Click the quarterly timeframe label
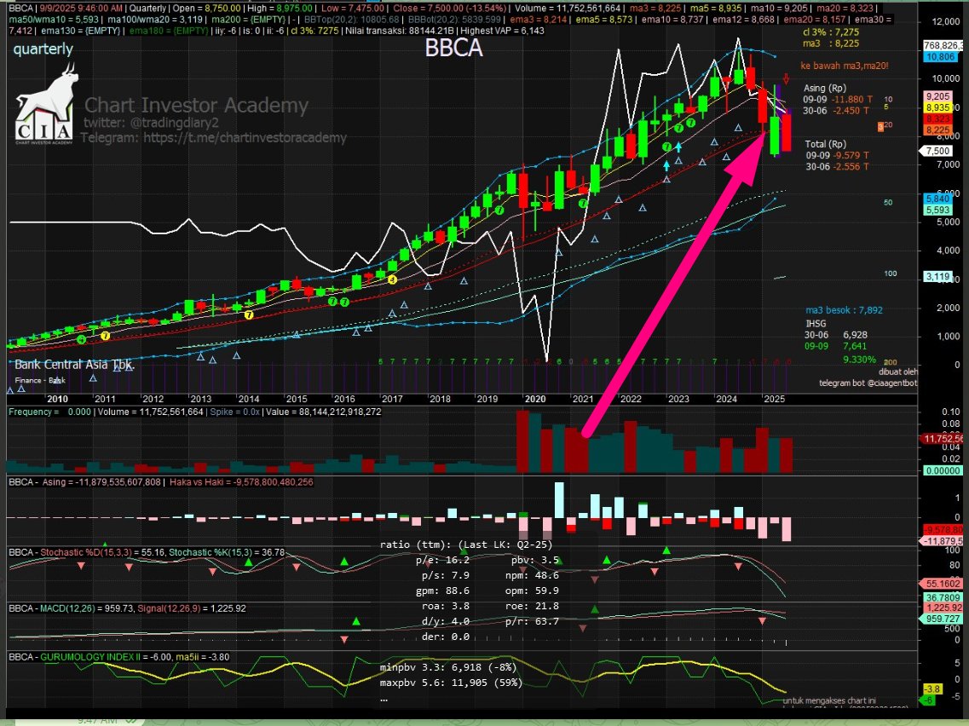This screenshot has height=726, width=969. (43, 49)
